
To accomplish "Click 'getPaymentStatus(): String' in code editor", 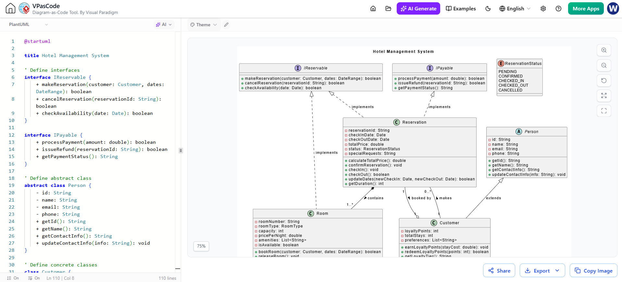I will coord(80,156).
